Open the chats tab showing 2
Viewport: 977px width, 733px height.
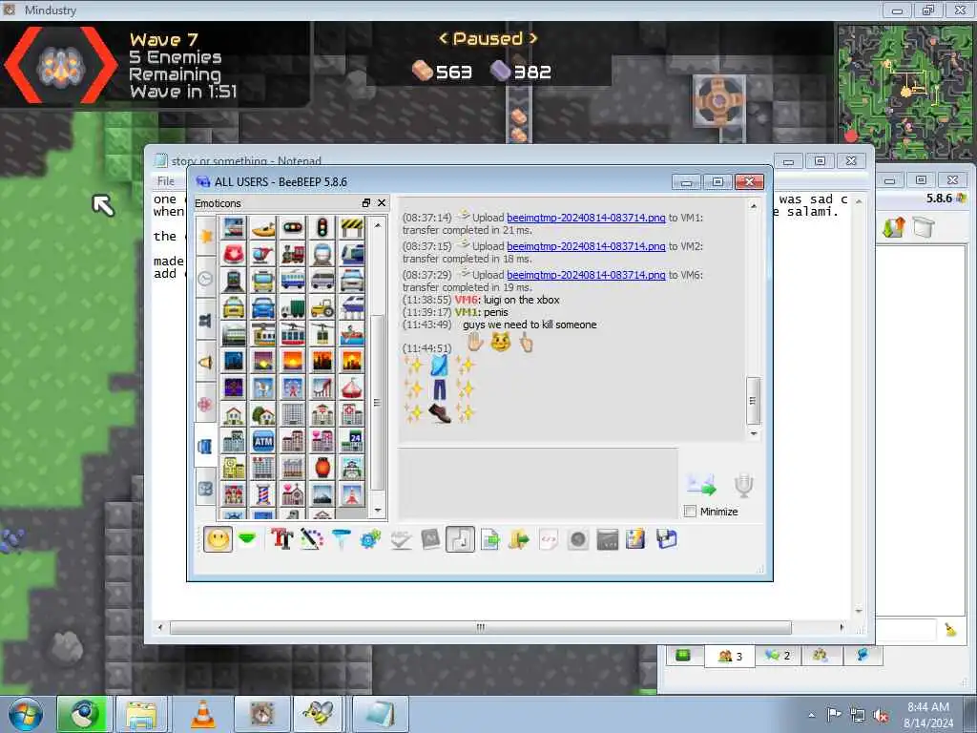point(778,656)
